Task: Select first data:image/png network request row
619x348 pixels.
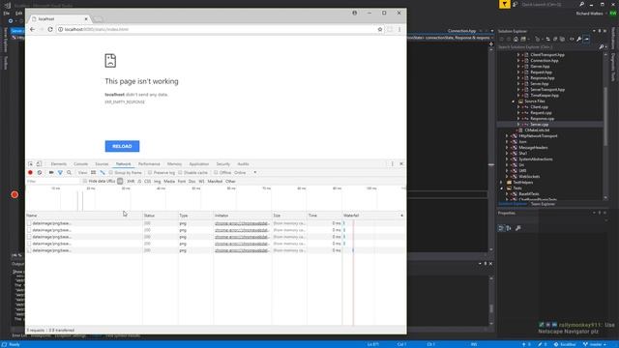Action: 215,223
